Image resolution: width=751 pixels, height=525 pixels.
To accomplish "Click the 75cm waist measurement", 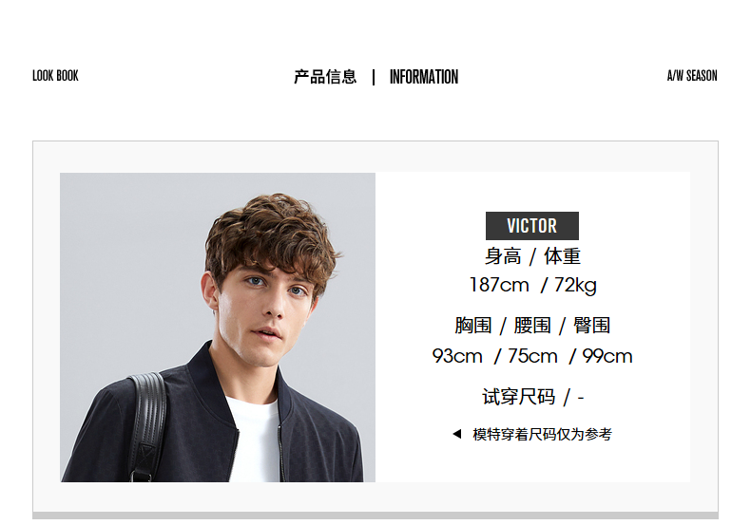I will coord(532,356).
